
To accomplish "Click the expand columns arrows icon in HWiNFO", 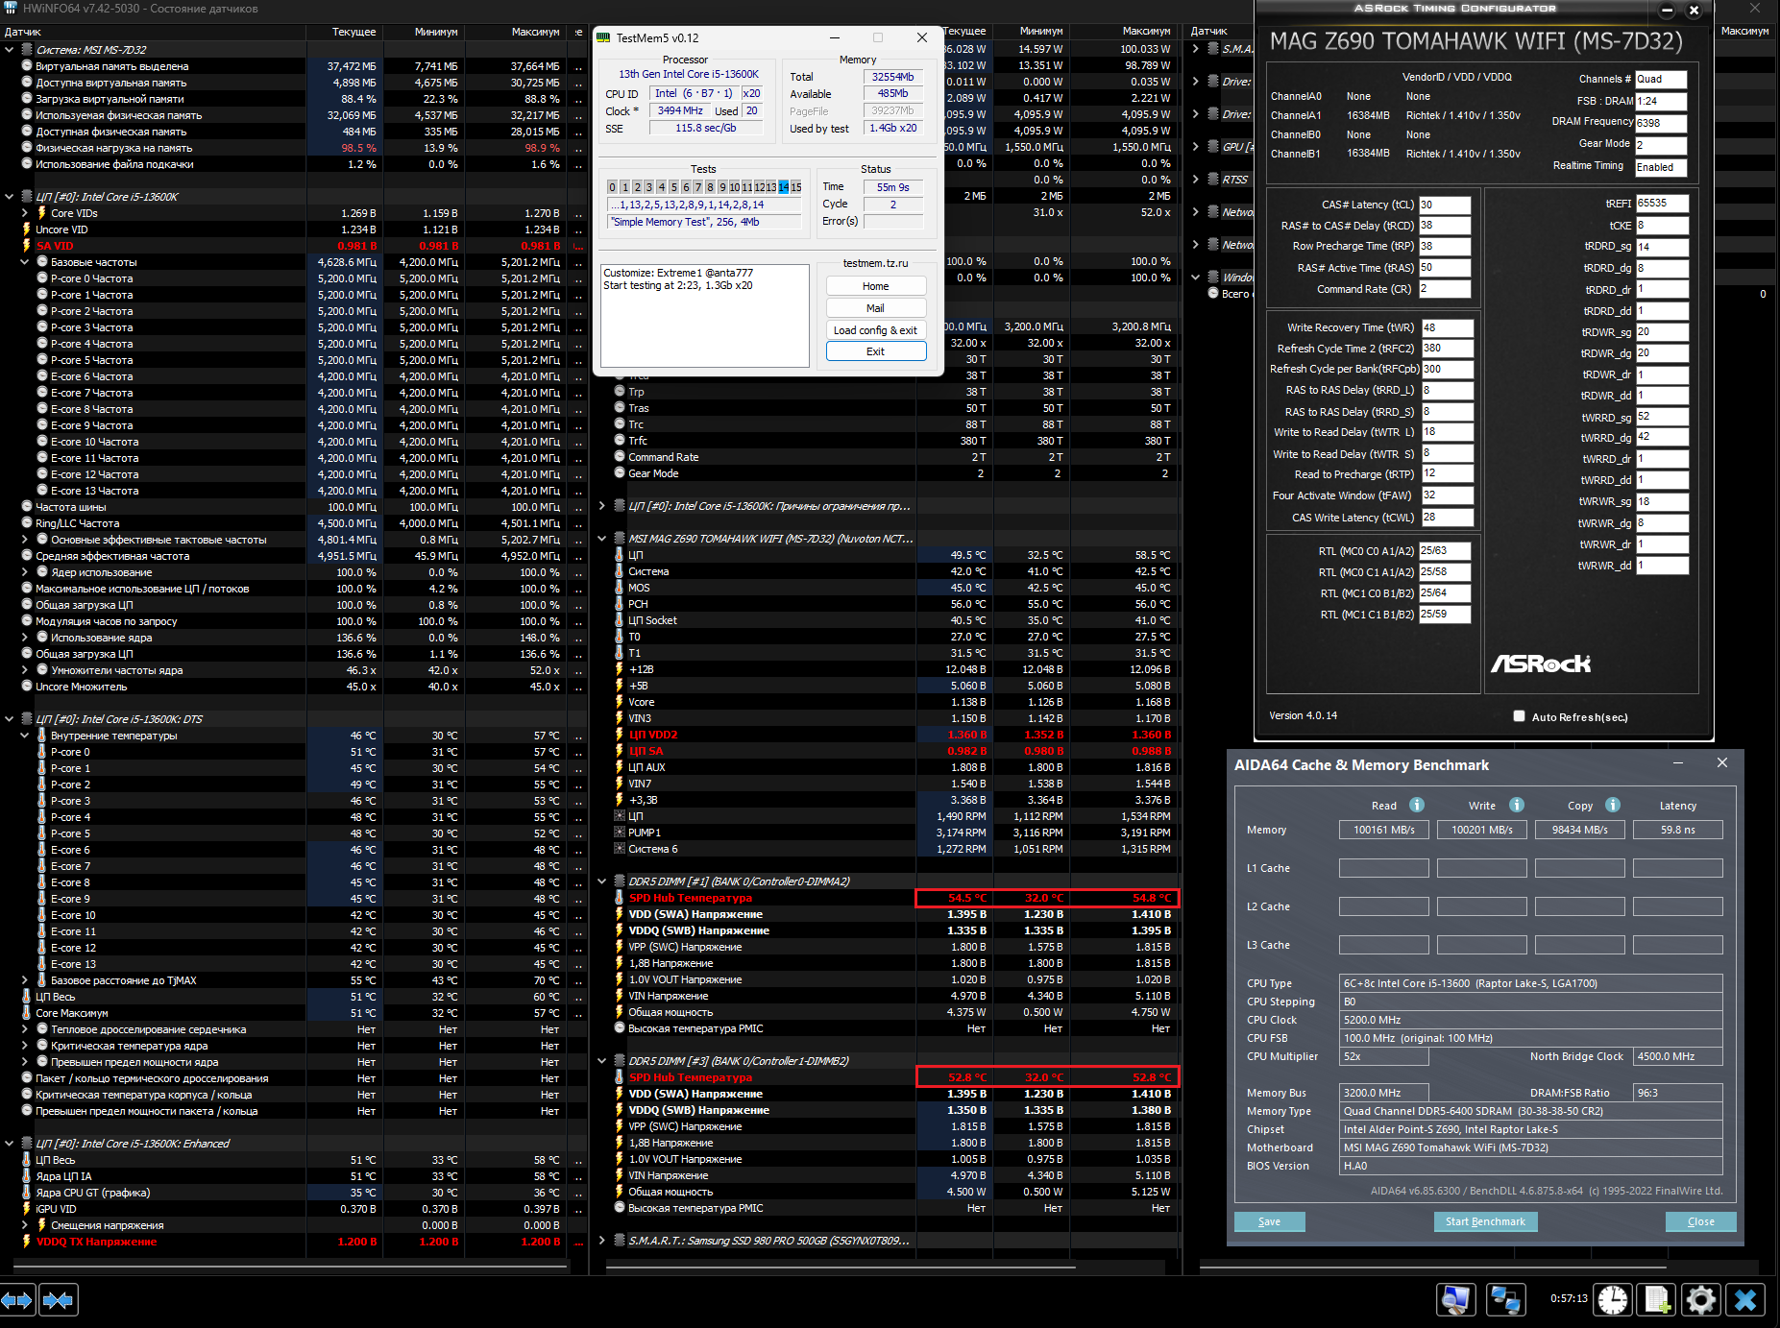I will (x=18, y=1300).
